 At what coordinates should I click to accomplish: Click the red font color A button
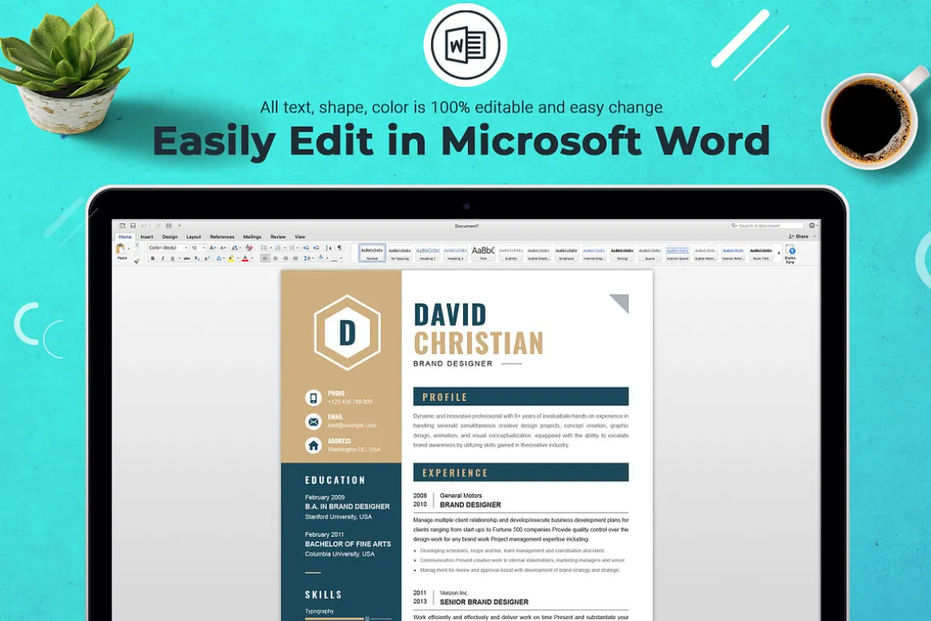(245, 258)
